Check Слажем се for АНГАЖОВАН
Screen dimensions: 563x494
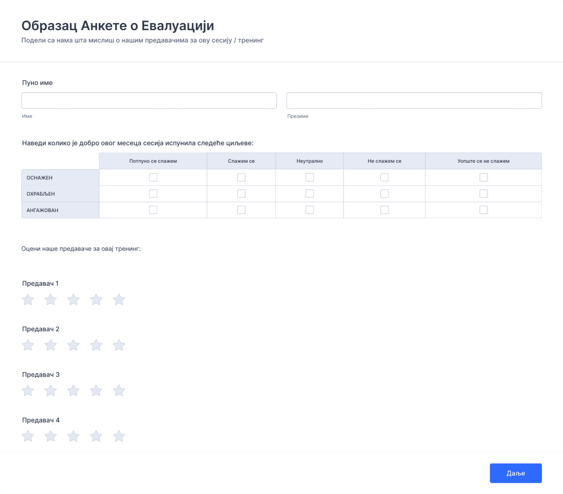coord(241,210)
